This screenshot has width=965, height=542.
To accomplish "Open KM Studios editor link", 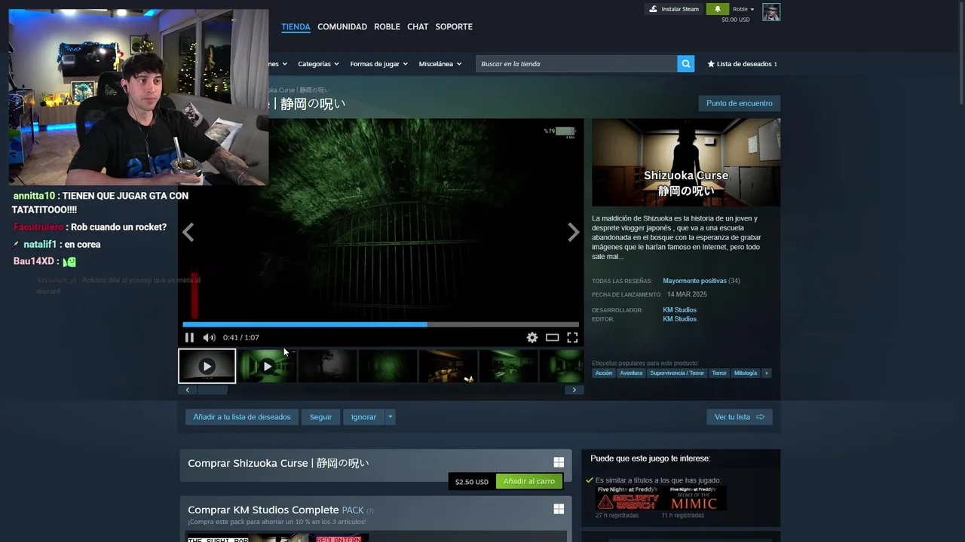I will coord(679,319).
